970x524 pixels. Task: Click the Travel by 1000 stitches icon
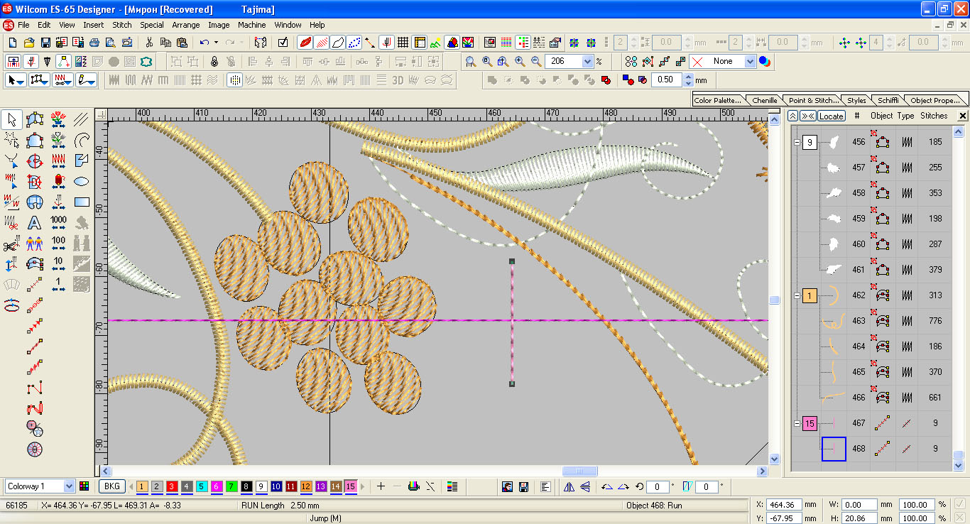(x=59, y=222)
